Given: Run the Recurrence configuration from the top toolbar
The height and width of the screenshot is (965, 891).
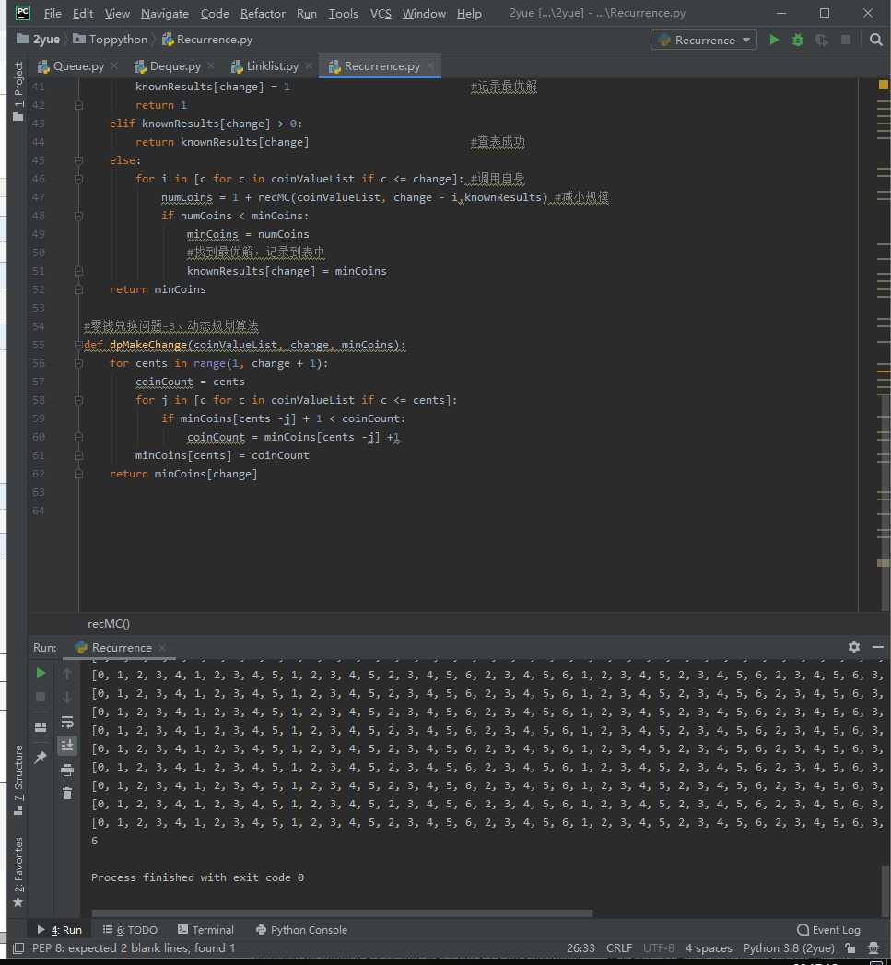Looking at the screenshot, I should (774, 40).
